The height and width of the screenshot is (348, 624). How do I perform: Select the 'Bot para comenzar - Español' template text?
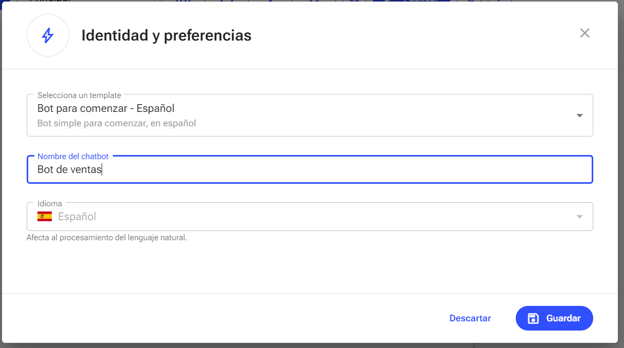(106, 108)
